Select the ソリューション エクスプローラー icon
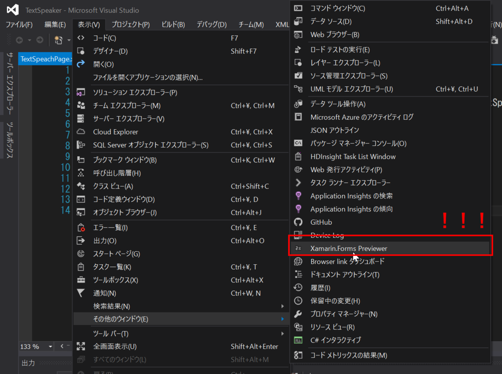 pyautogui.click(x=80, y=92)
